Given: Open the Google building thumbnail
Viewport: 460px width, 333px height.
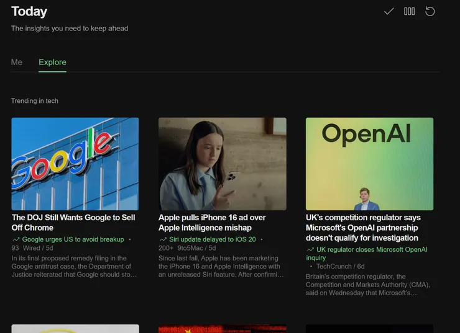Looking at the screenshot, I should [75, 164].
